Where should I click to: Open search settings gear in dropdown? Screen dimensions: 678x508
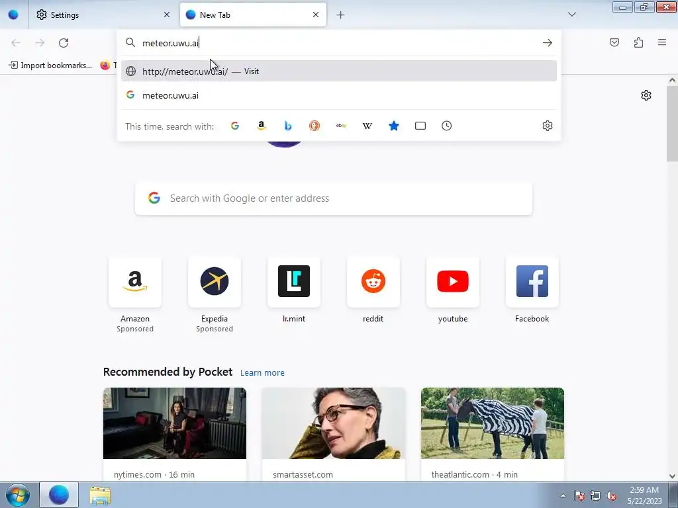tap(548, 126)
